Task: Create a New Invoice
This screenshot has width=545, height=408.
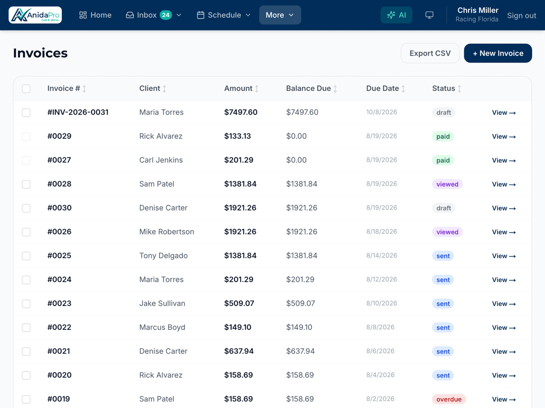Action: [498, 53]
